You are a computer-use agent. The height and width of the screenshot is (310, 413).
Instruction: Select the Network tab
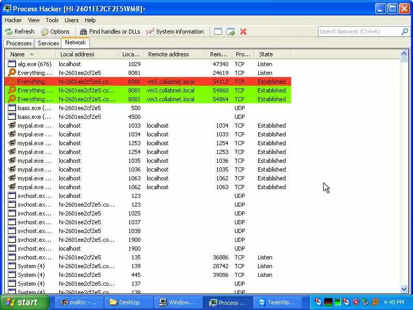[75, 42]
